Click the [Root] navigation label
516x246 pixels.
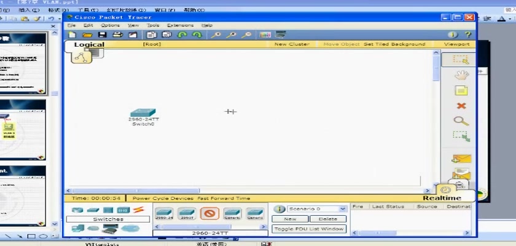click(x=152, y=44)
